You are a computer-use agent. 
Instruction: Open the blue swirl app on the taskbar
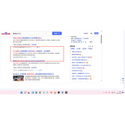coord(44,92)
